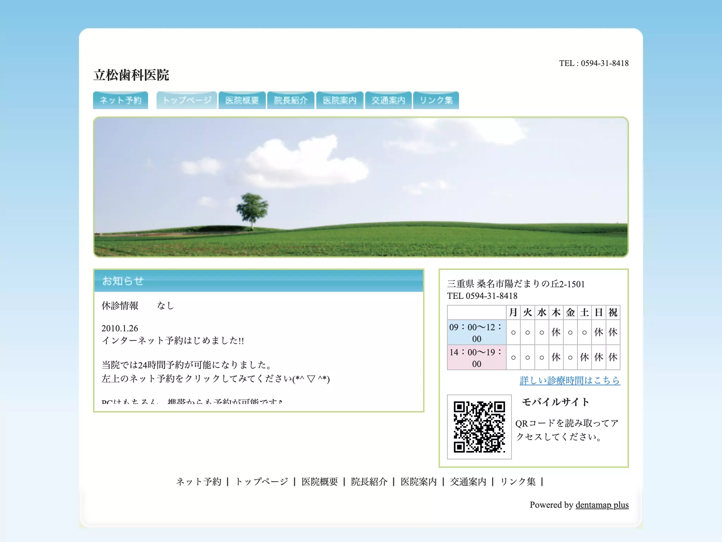
Task: Click the sidebar TEL 0594-31-8418 text
Action: point(482,296)
